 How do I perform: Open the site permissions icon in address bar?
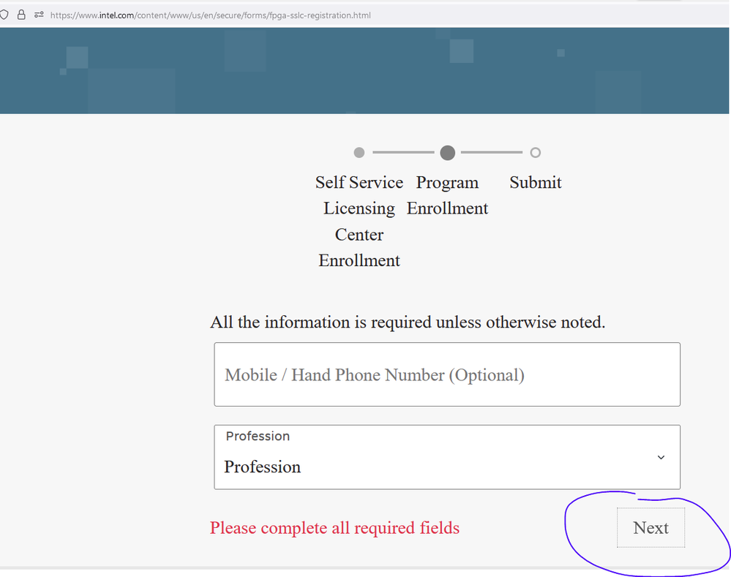(39, 15)
